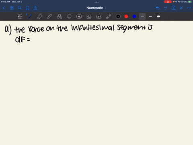Undo the last stroke
Viewport: 193px width, 145px height.
[x=158, y=8]
